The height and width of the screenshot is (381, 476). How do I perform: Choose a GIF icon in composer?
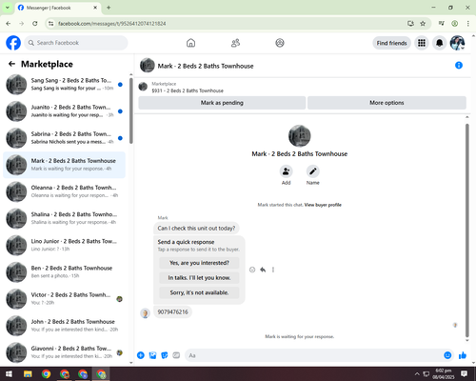[x=176, y=355]
